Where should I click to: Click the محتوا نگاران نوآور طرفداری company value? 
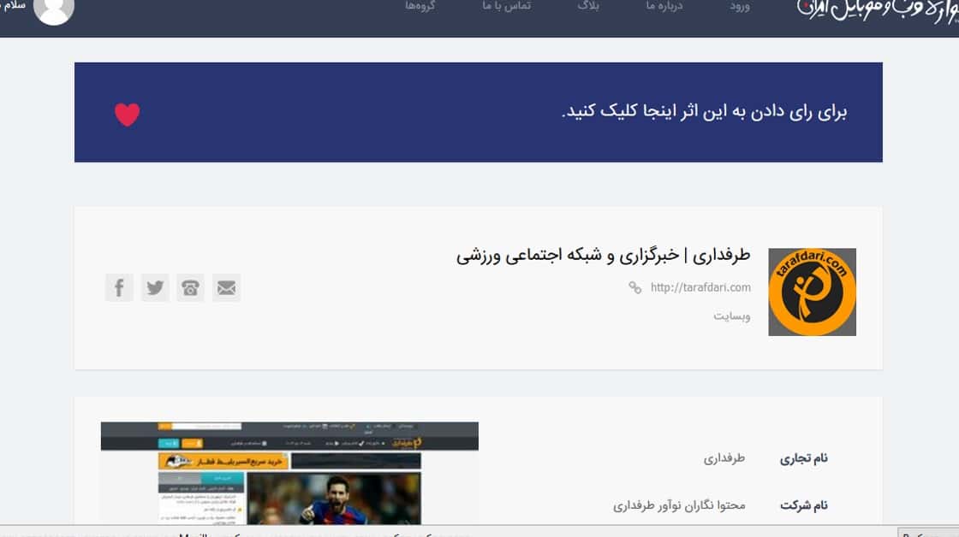coord(679,505)
